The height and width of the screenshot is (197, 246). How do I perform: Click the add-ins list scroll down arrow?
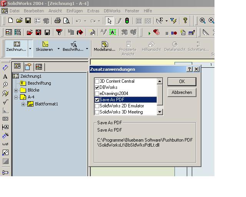coord(160,112)
